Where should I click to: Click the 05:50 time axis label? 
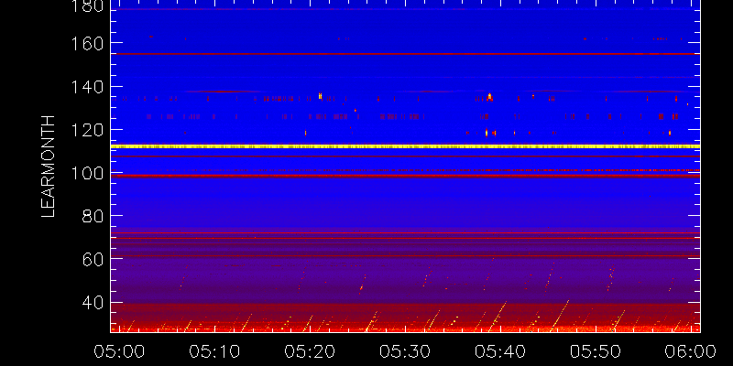coord(596,351)
